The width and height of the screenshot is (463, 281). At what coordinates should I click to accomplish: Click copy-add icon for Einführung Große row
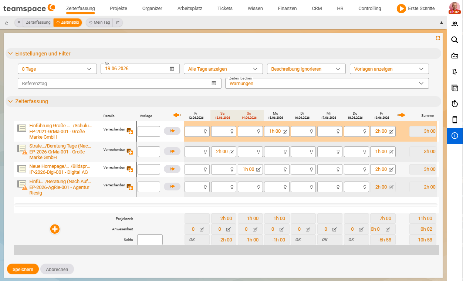pos(130,131)
